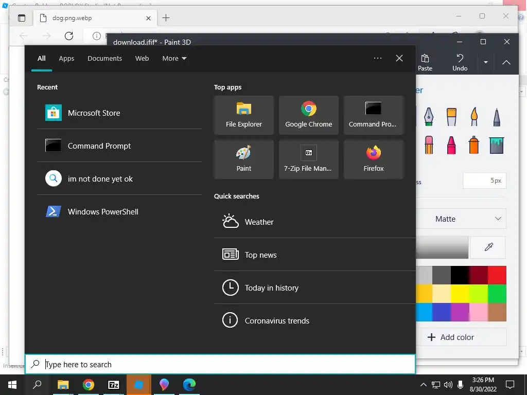
Task: Show hidden system tray icons
Action: point(424,385)
